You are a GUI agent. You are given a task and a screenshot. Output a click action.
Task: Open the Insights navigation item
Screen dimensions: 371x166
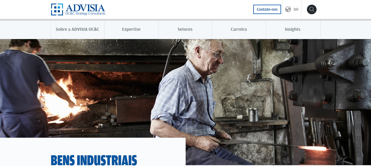click(x=293, y=29)
